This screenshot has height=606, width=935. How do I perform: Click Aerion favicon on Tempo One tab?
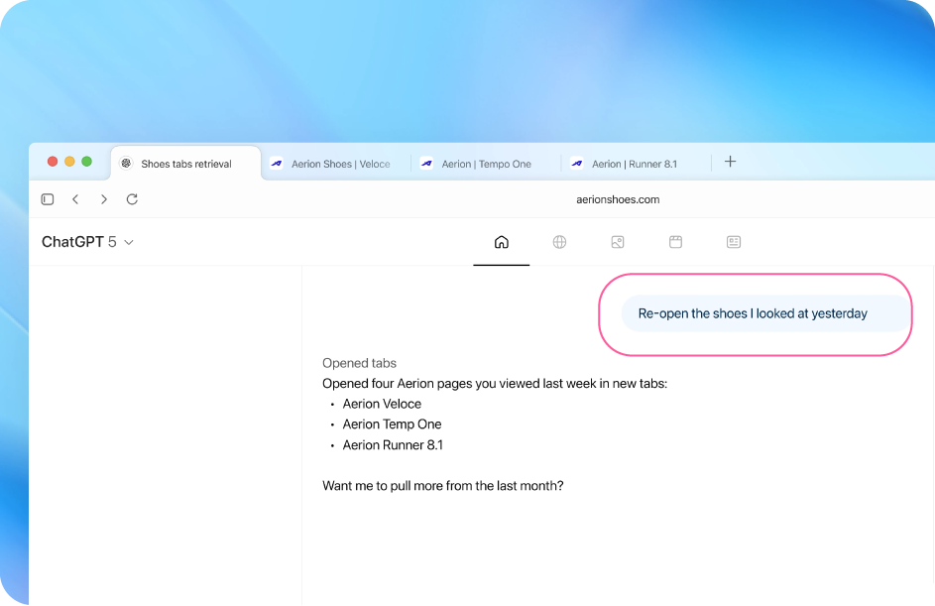point(427,163)
